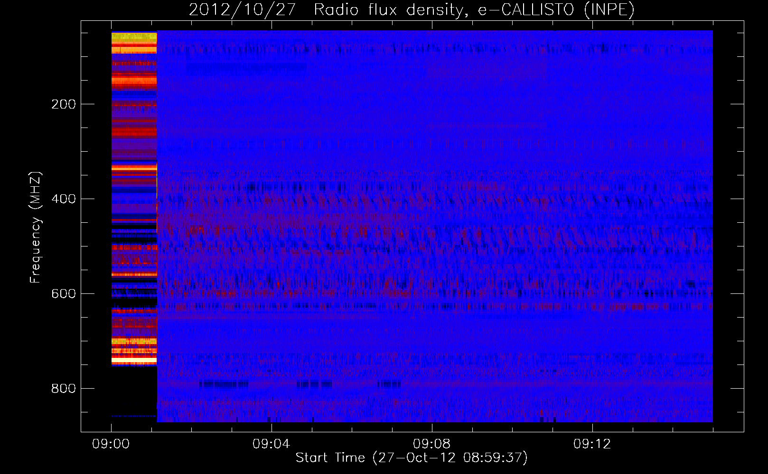Select the 400 frequency tick label
Screen dimensions: 768x474
(x=64, y=199)
